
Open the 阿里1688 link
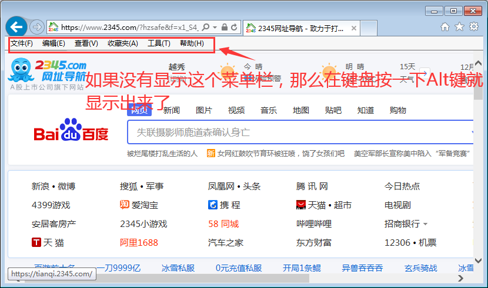pyautogui.click(x=139, y=243)
